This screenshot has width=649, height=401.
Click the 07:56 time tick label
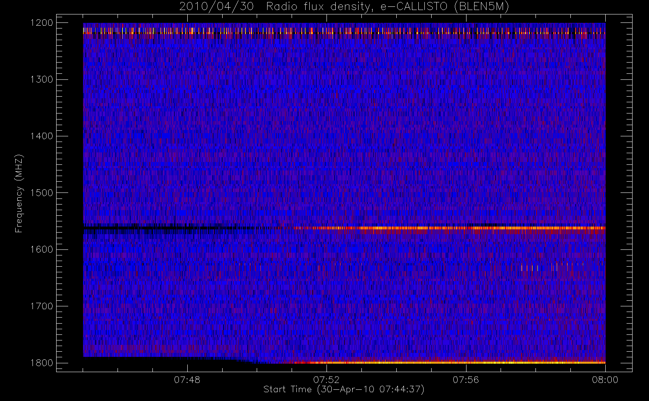tap(466, 380)
